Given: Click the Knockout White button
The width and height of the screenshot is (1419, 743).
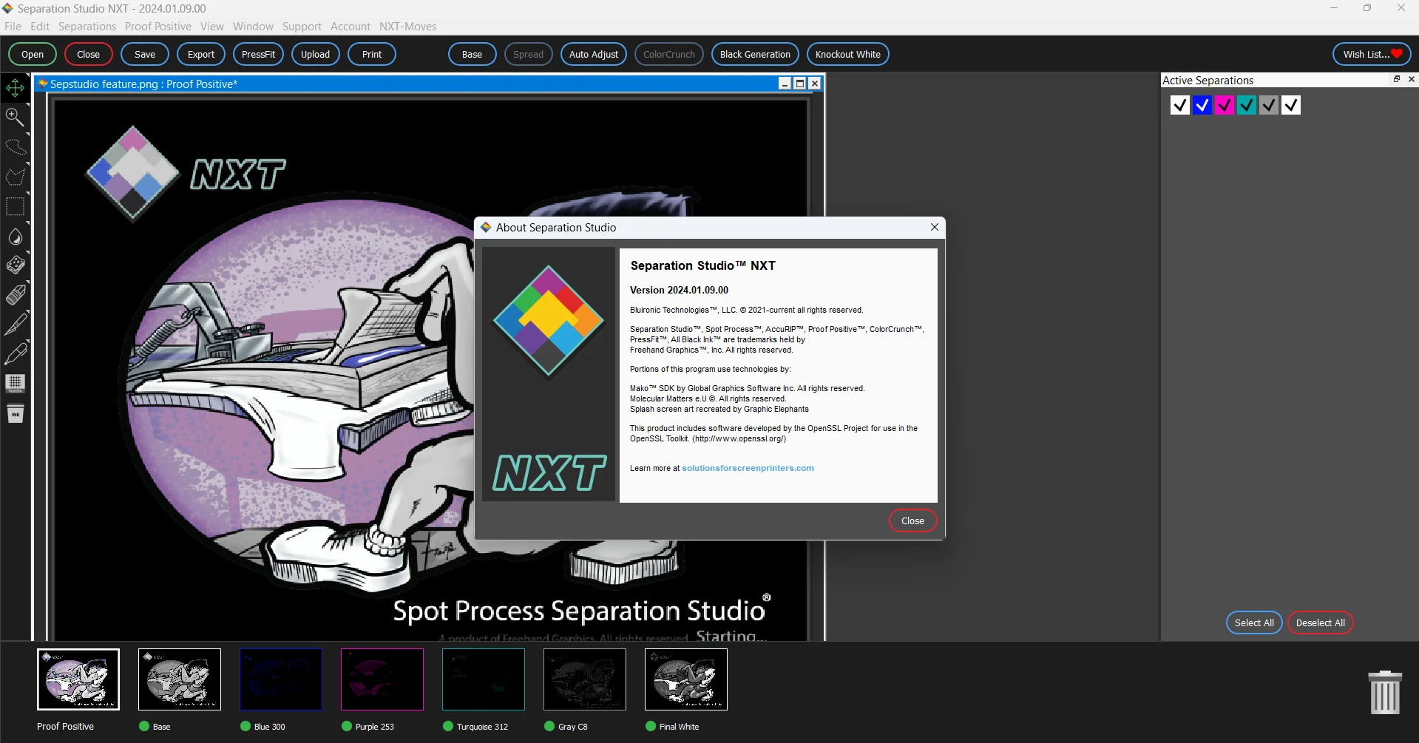Looking at the screenshot, I should coord(848,54).
